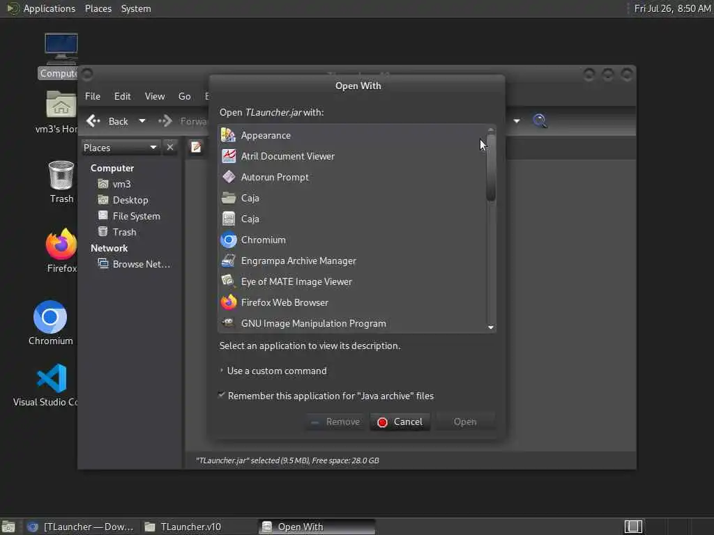
Task: Click the edit location pencil icon
Action: click(196, 147)
